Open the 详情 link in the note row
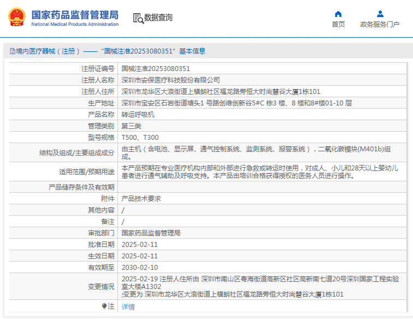This screenshot has width=413, height=319. click(128, 307)
